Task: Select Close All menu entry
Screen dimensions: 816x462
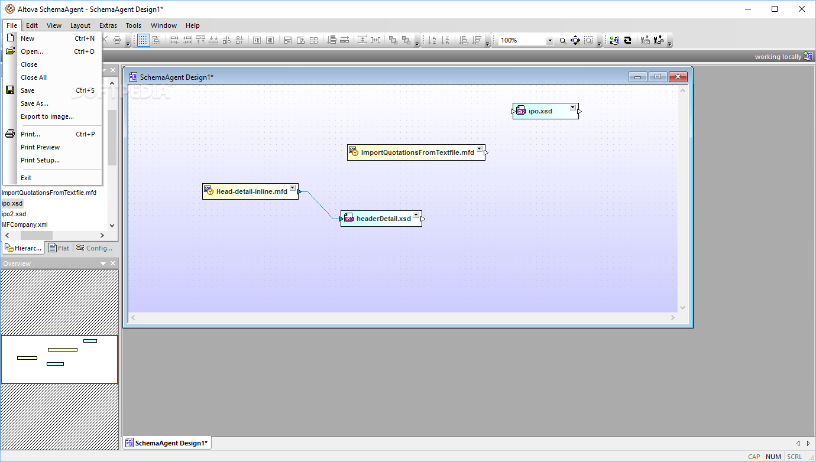Action: click(x=53, y=77)
